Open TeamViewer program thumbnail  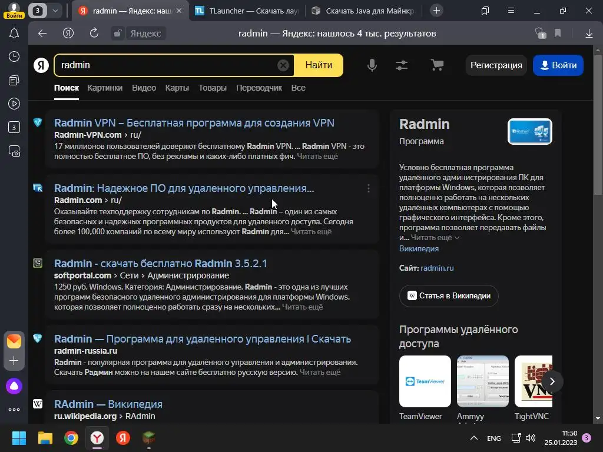coord(425,381)
